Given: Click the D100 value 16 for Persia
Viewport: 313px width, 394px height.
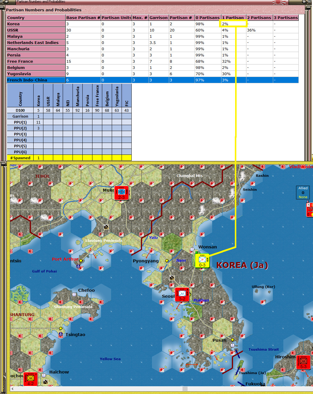Looking at the screenshot, I should click(x=87, y=110).
